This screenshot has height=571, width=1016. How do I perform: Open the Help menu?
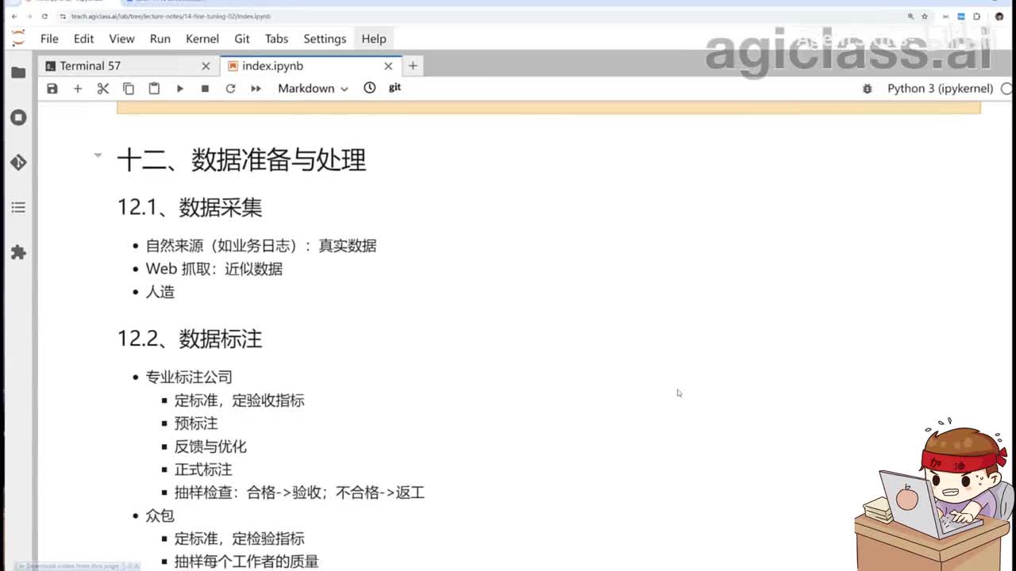tap(374, 38)
